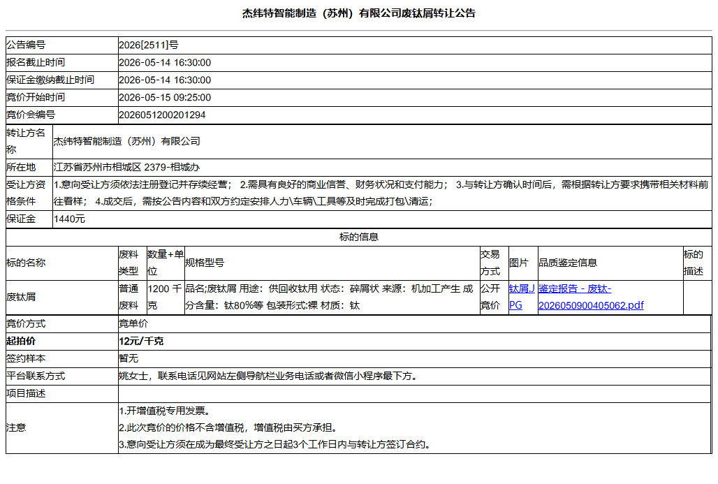Click the 转让方名称 label cell

pos(29,141)
